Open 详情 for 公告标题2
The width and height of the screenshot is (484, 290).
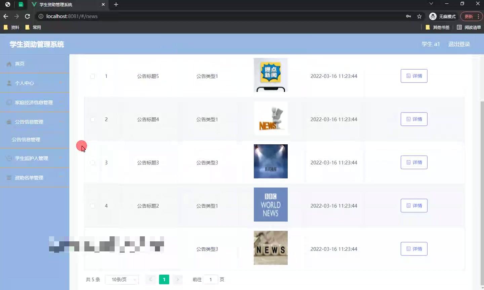414,206
